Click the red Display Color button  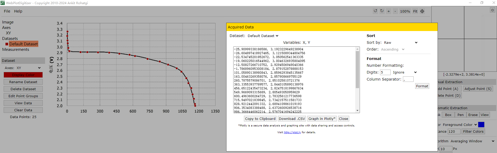pyautogui.click(x=23, y=75)
